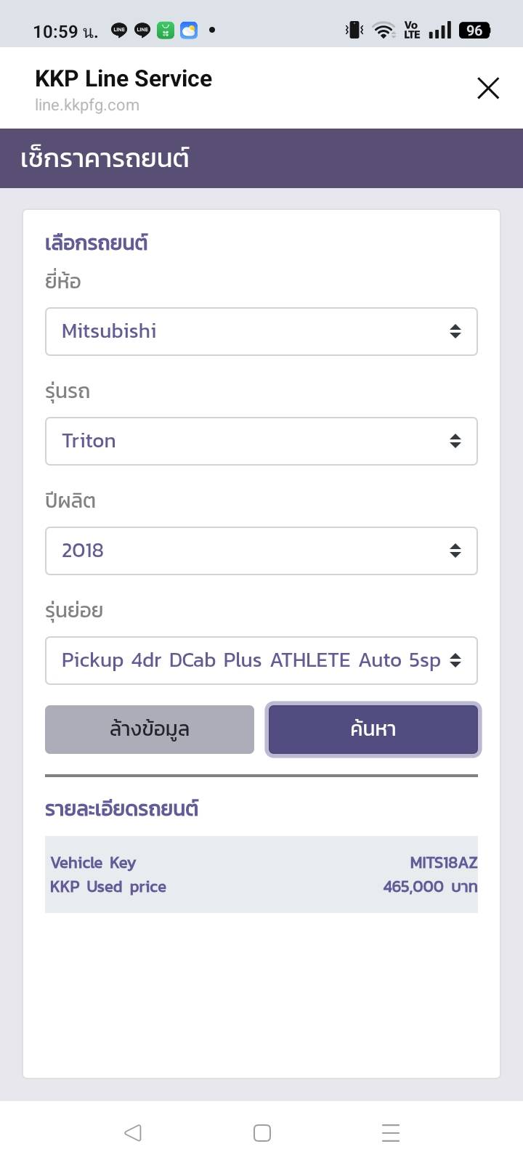Tap the second LINE notification icon
This screenshot has height=1165, width=523.
pos(142,31)
